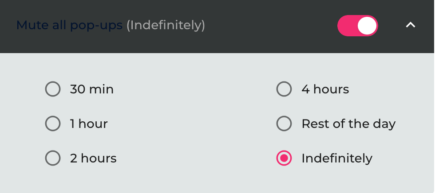Click the "Rest of the day" text label
The image size is (435, 193).
tap(348, 124)
